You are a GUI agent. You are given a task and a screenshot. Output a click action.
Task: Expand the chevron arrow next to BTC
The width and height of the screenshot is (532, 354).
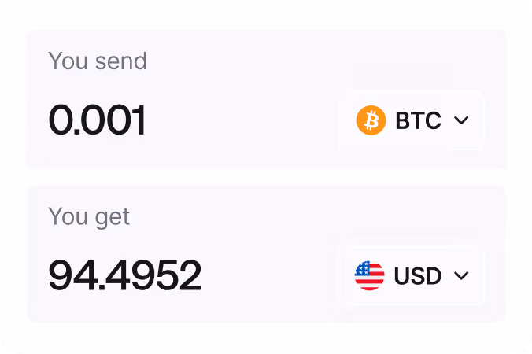coord(461,121)
